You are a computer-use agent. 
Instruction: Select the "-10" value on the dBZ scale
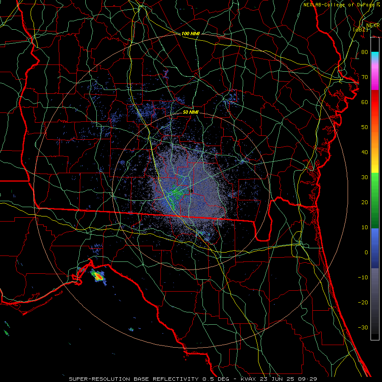click(x=363, y=278)
